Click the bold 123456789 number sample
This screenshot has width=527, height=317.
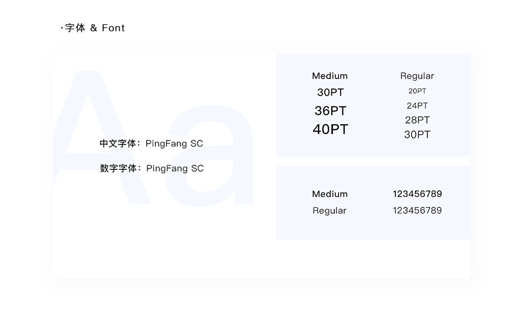pos(417,194)
